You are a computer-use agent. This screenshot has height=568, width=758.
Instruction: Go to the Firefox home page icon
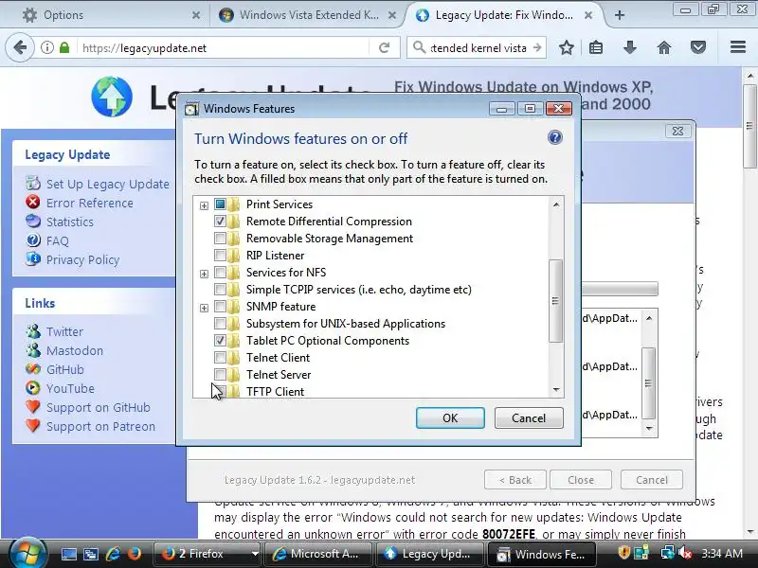point(664,47)
